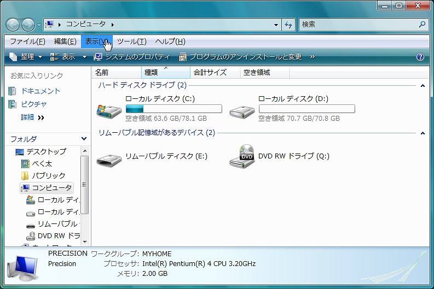Screen dimensions: 434x289
Task: Select the removable disk (E:) icon
Action: point(109,157)
